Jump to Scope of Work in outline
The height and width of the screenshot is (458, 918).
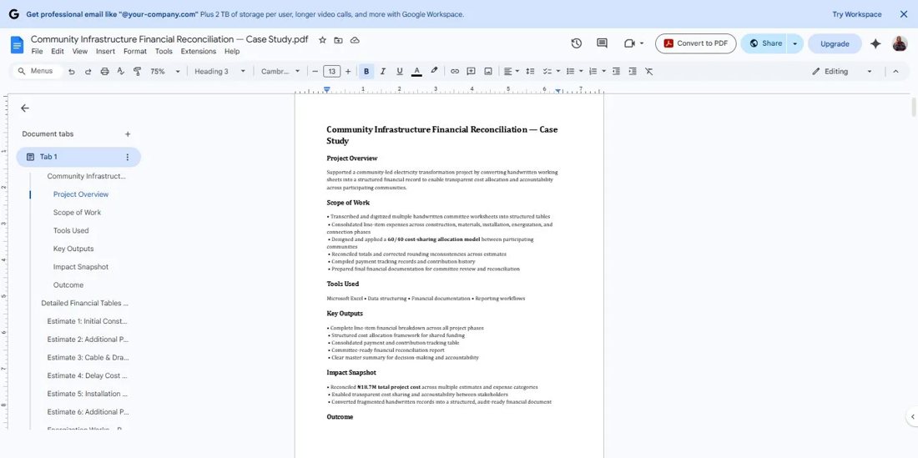click(x=77, y=213)
